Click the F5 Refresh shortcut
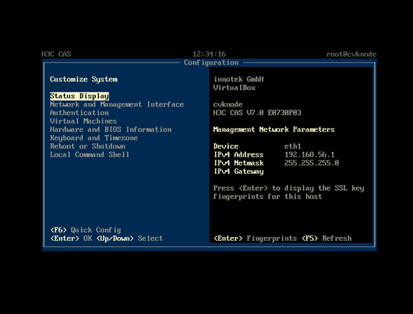The image size is (413, 314). (327, 239)
